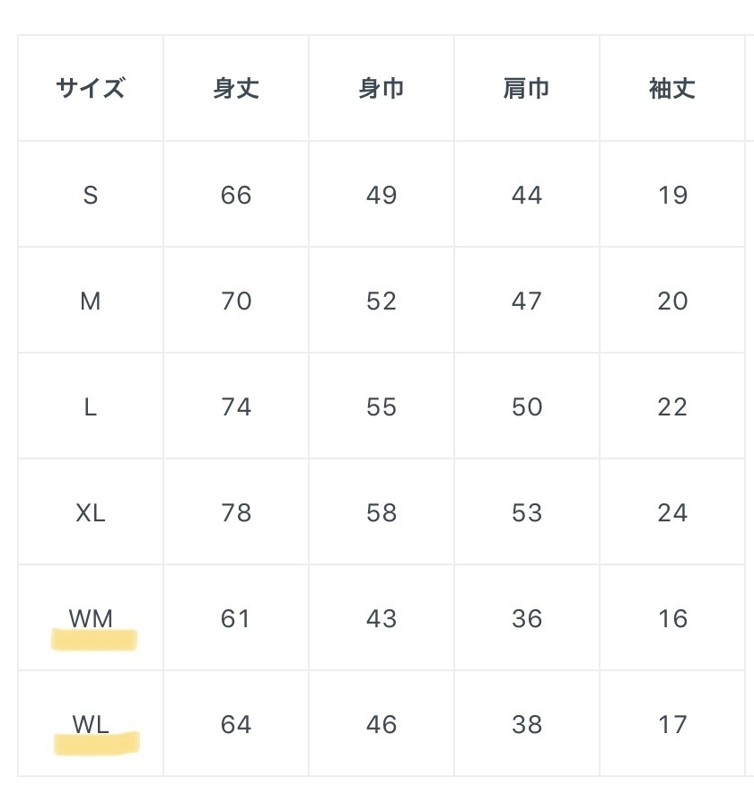The height and width of the screenshot is (804, 754).
Task: Click the 身丈 value 61 for WM
Action: [236, 618]
